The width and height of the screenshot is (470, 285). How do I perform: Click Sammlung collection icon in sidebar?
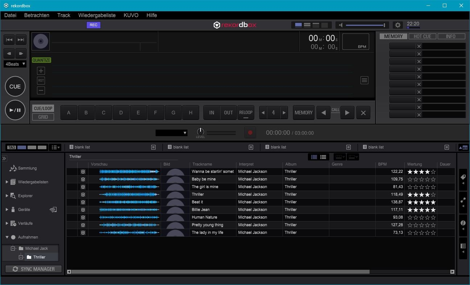point(13,168)
